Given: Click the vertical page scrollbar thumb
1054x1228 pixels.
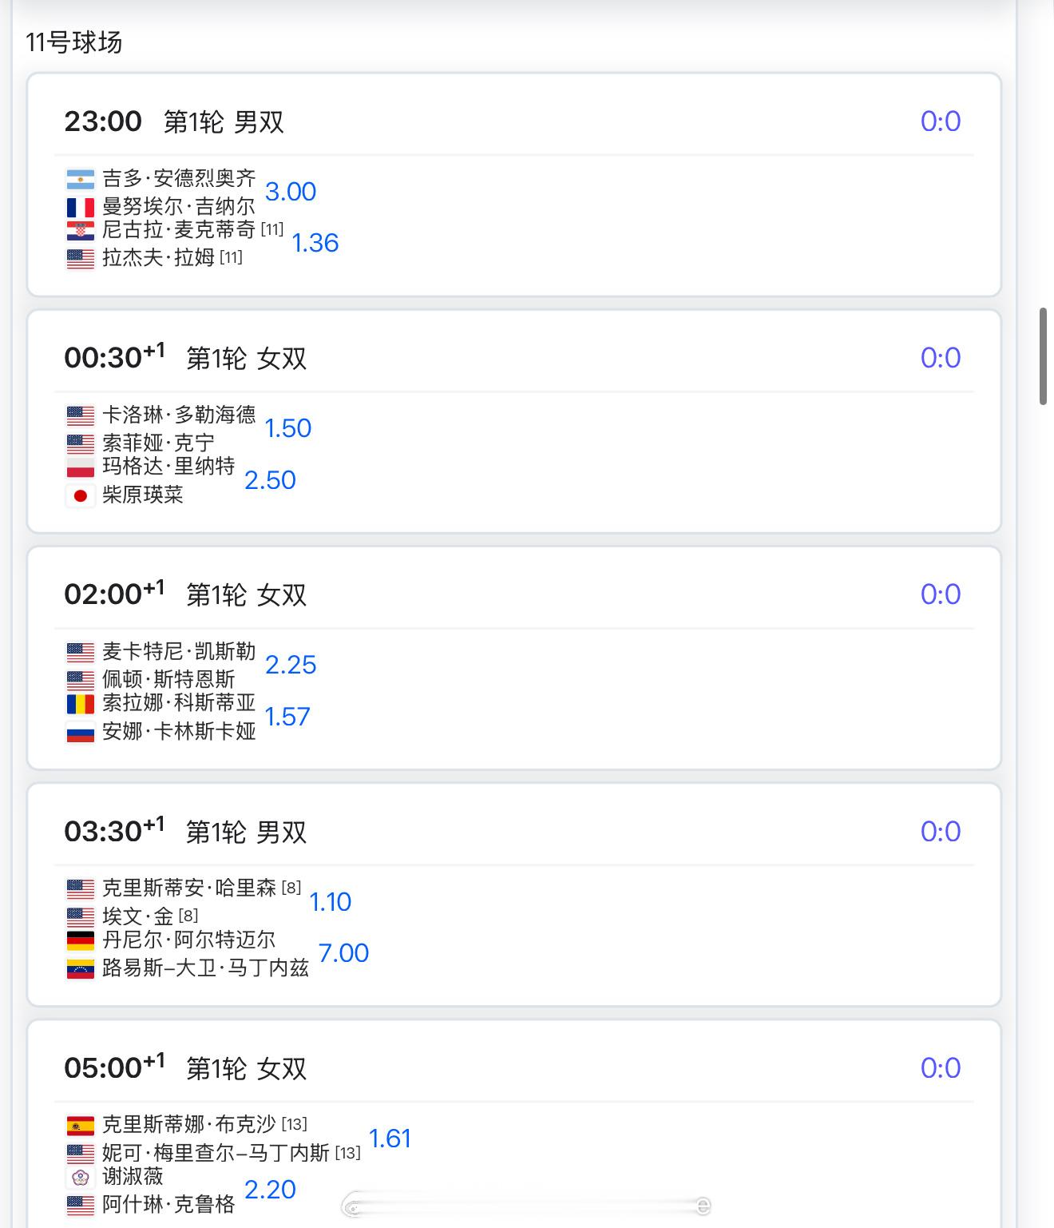Looking at the screenshot, I should (x=1043, y=356).
